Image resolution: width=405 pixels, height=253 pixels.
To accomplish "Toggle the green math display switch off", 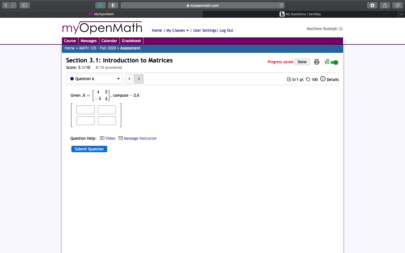I will point(334,62).
